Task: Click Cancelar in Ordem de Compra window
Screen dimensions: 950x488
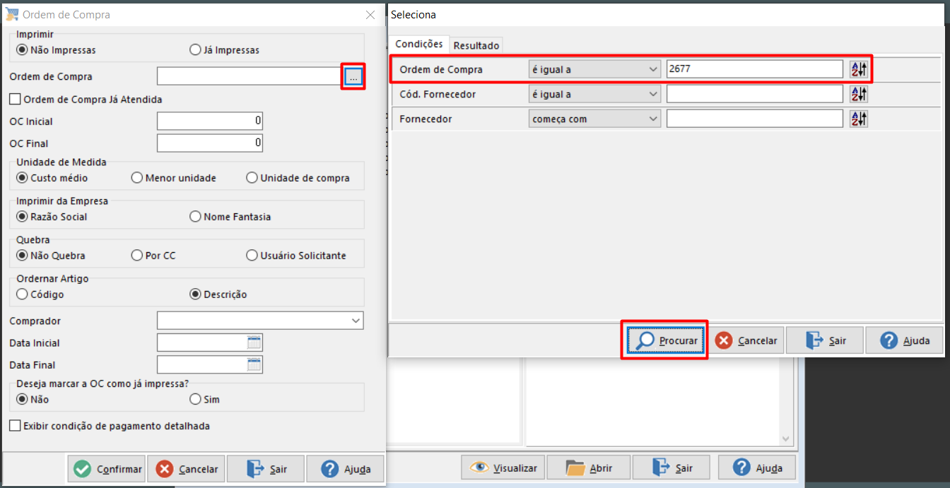Action: tap(188, 469)
